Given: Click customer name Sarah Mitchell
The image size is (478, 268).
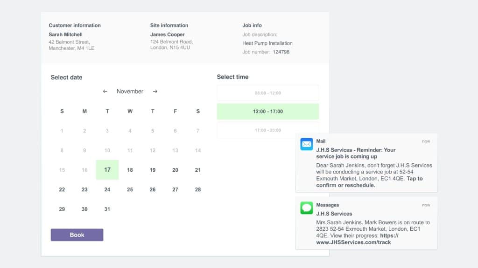Looking at the screenshot, I should click(x=65, y=34).
